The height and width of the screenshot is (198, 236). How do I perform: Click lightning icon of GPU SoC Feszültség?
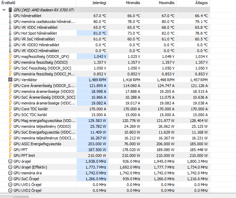point(10,68)
